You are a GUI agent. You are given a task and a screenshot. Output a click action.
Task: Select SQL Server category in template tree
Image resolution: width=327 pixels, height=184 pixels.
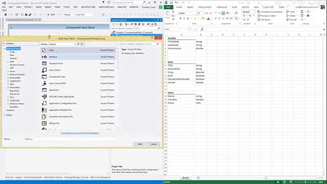click(x=15, y=94)
